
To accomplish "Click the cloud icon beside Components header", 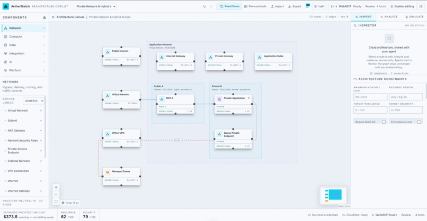I will pos(45,17).
